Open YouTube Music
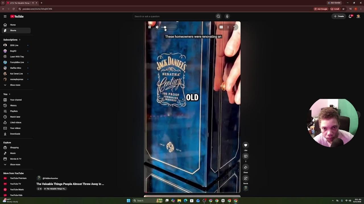364x204 pixels. point(16,190)
